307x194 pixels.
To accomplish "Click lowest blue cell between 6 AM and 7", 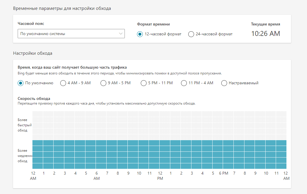I will [x=101, y=166].
